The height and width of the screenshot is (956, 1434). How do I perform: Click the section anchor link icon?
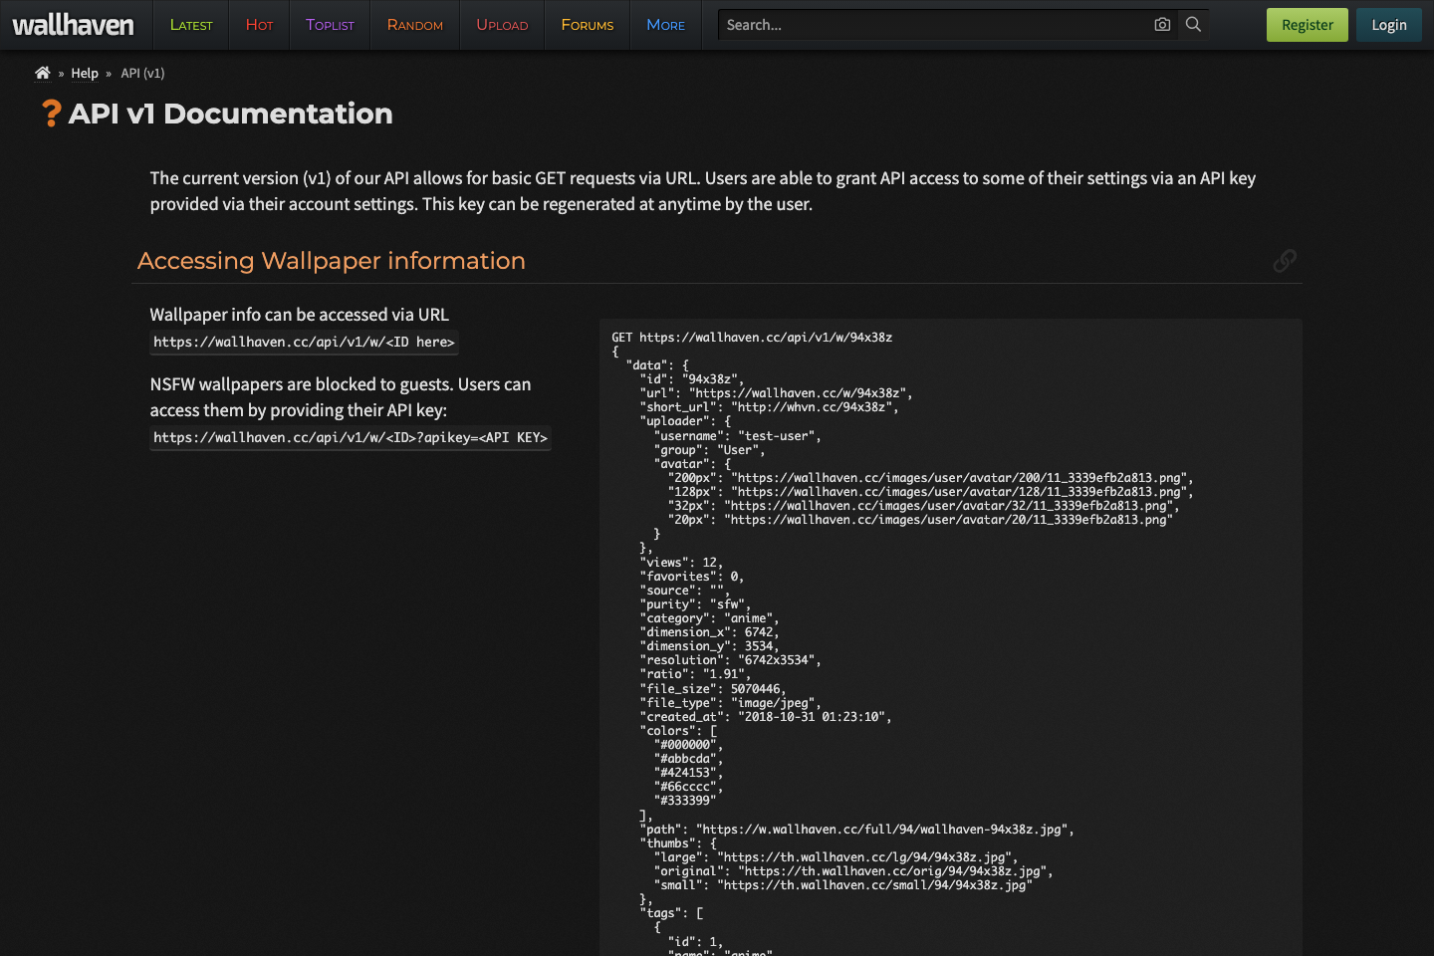(x=1285, y=261)
